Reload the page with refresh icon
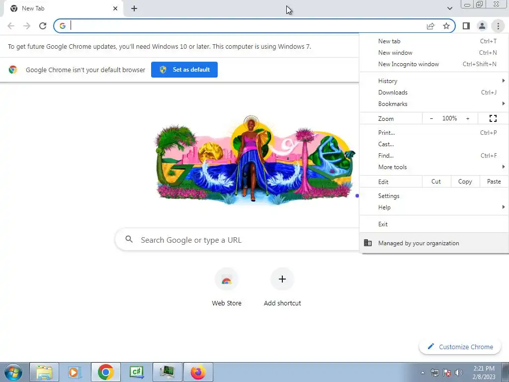Image resolution: width=509 pixels, height=382 pixels. point(43,26)
